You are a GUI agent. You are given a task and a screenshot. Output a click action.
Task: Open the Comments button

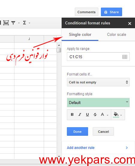[86, 12]
